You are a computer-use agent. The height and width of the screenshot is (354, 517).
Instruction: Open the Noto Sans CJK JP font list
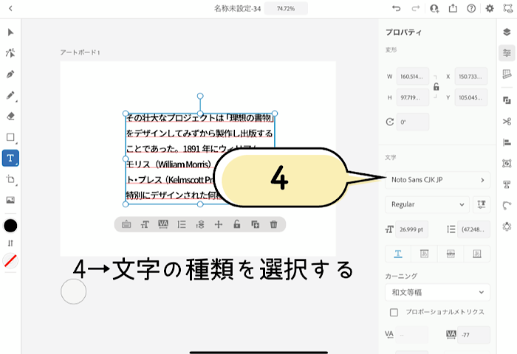[437, 180]
